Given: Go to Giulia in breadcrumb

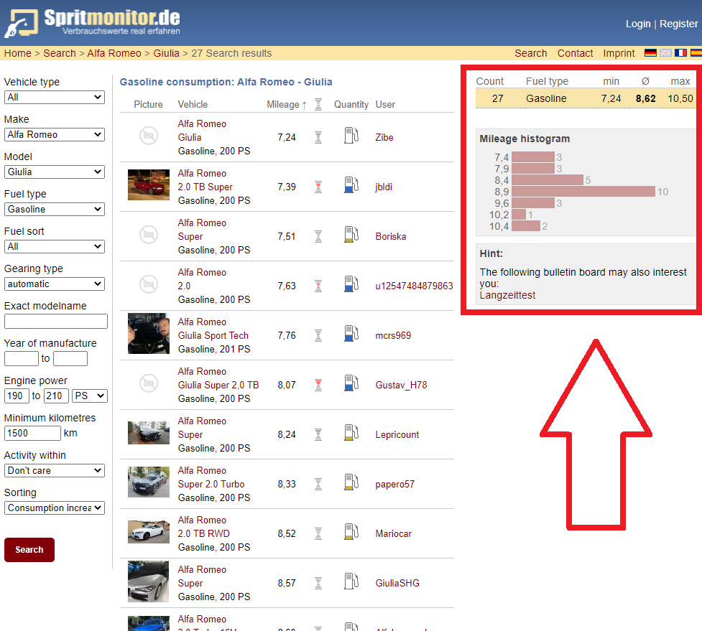Looking at the screenshot, I should [166, 53].
